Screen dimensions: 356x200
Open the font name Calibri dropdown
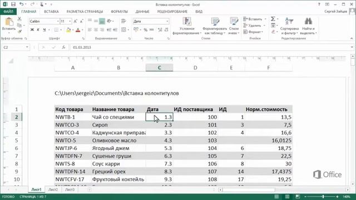click(x=58, y=21)
